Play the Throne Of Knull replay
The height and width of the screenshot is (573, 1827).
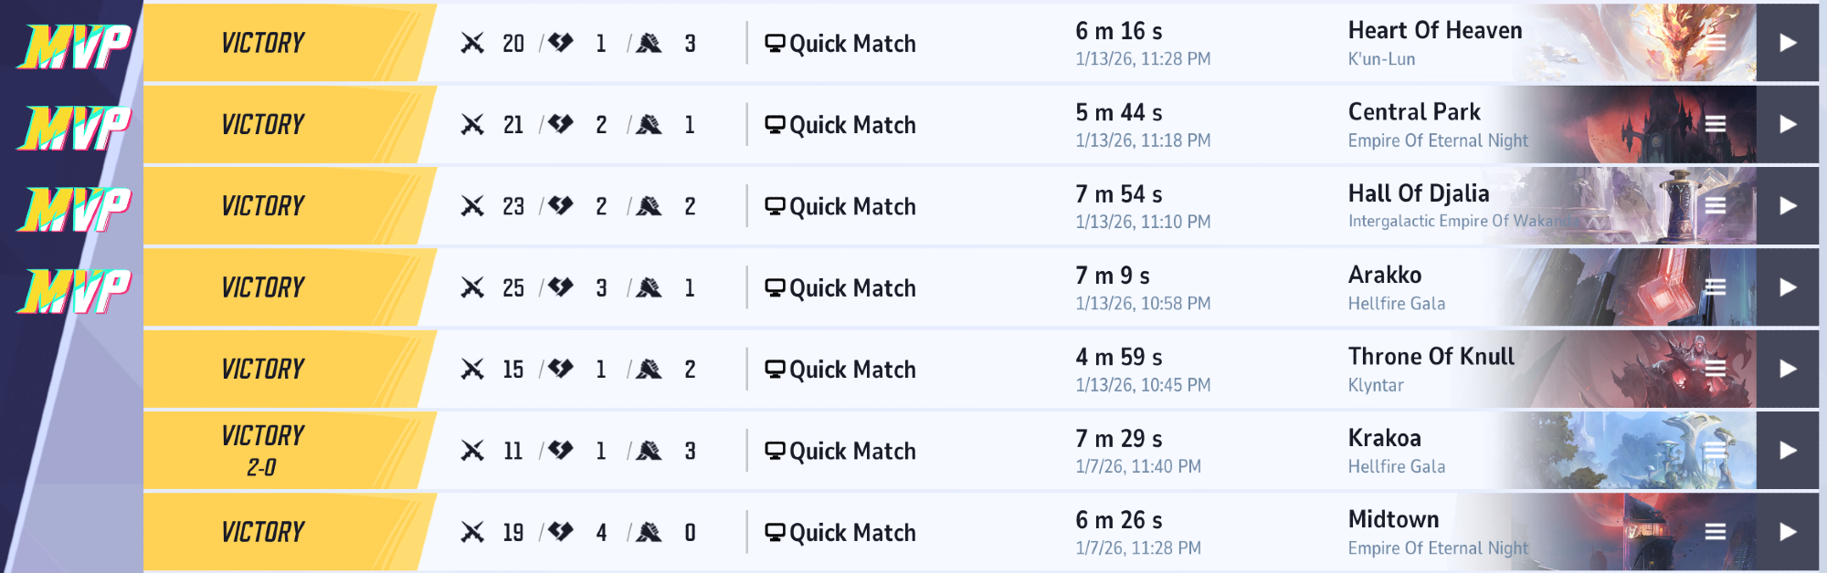(x=1788, y=369)
